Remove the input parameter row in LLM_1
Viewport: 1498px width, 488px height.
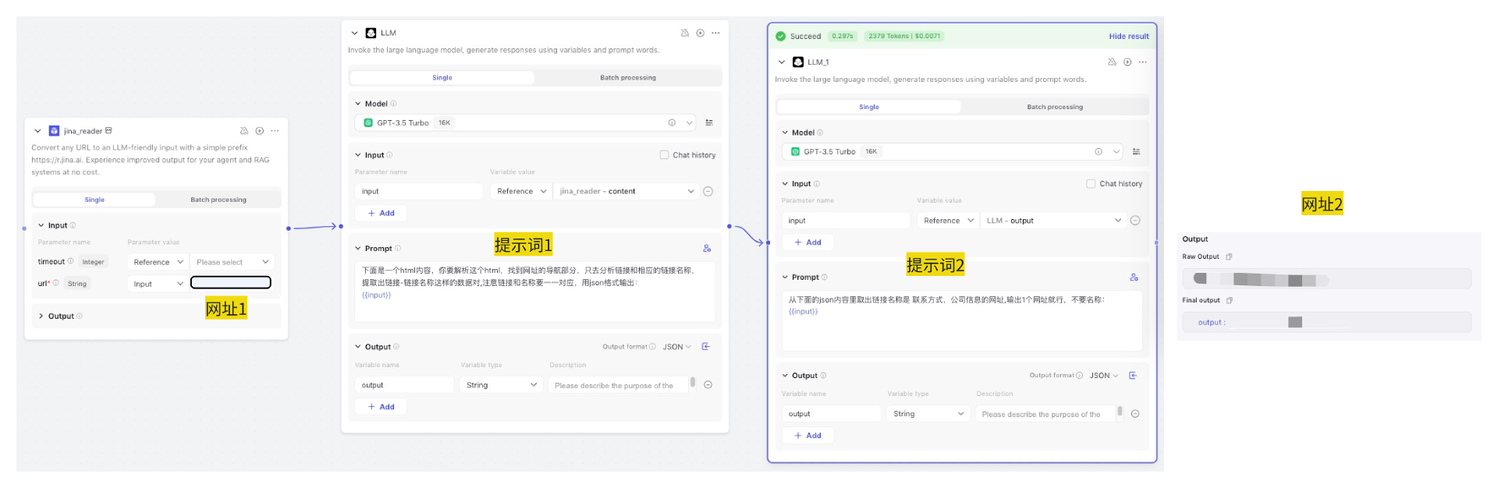pos(1135,221)
